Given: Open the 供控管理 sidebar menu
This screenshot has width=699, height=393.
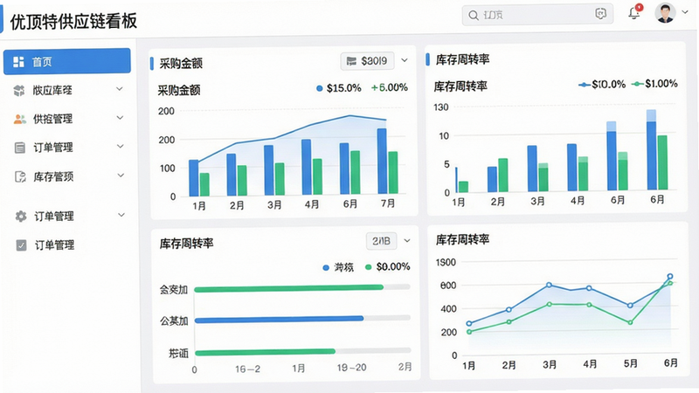Looking at the screenshot, I should pos(67,119).
